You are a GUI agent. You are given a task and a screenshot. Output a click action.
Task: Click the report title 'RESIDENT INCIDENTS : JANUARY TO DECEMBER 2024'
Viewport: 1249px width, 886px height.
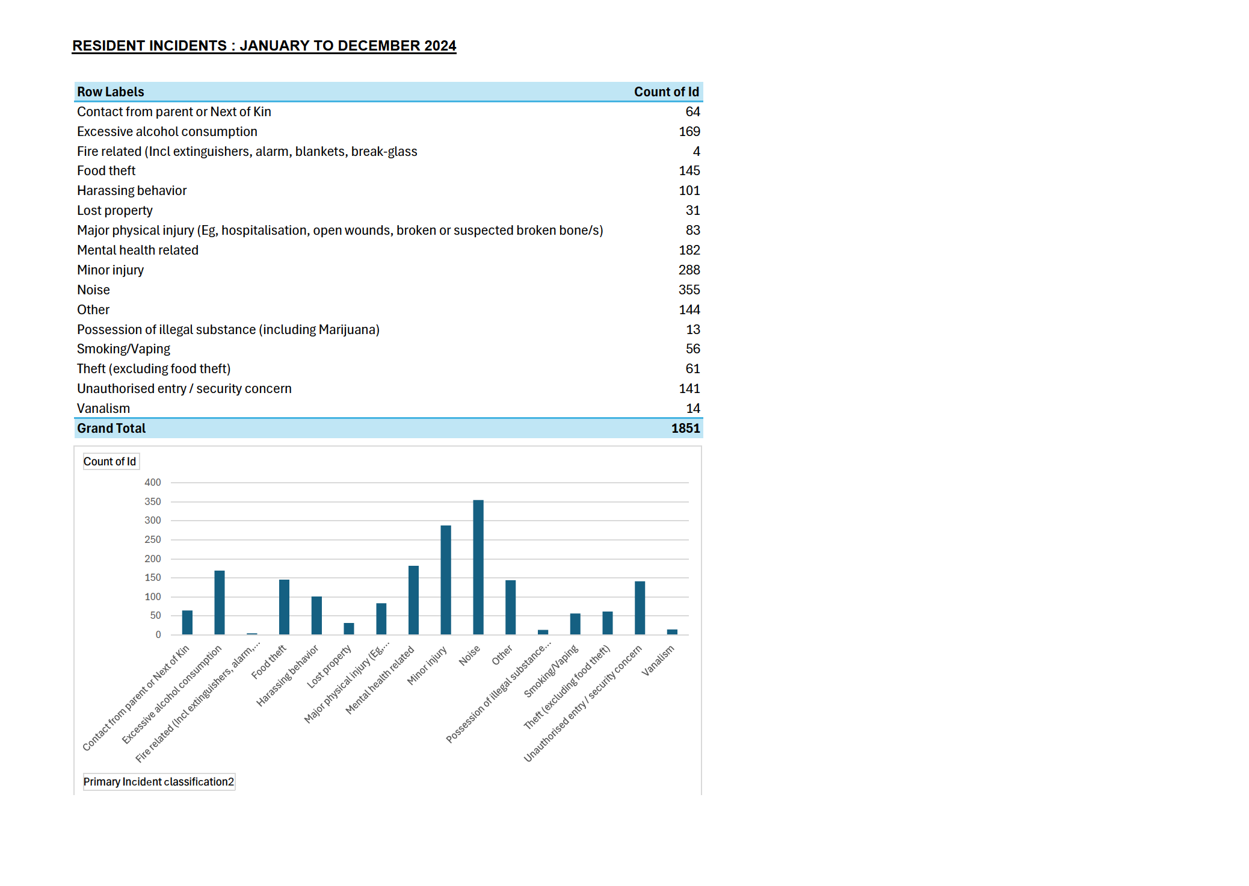[264, 46]
